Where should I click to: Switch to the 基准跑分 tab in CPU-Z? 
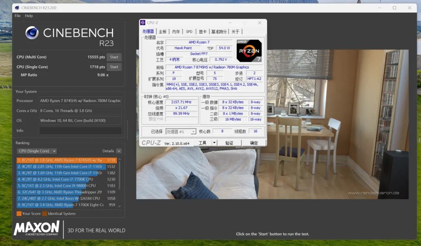pos(219,32)
